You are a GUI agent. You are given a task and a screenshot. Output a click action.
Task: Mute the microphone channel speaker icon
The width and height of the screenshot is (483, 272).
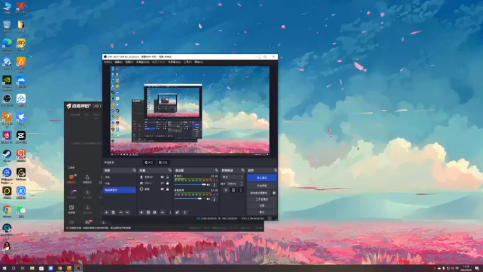(208, 184)
